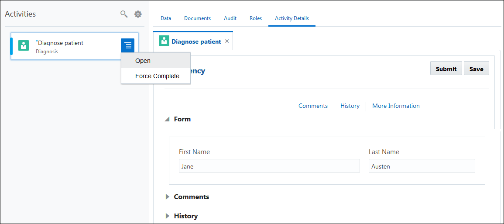Switch to the Data tab
504x224 pixels.
point(166,18)
